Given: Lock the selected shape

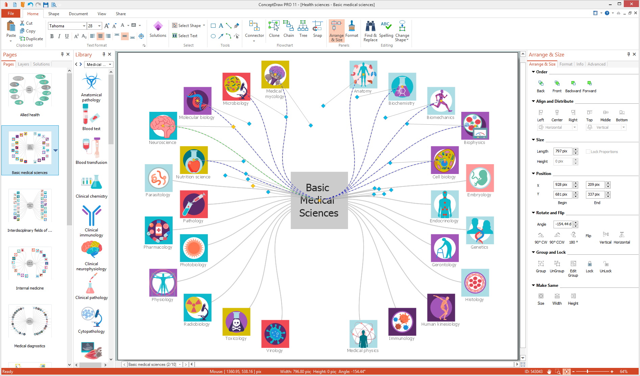Looking at the screenshot, I should point(589,267).
